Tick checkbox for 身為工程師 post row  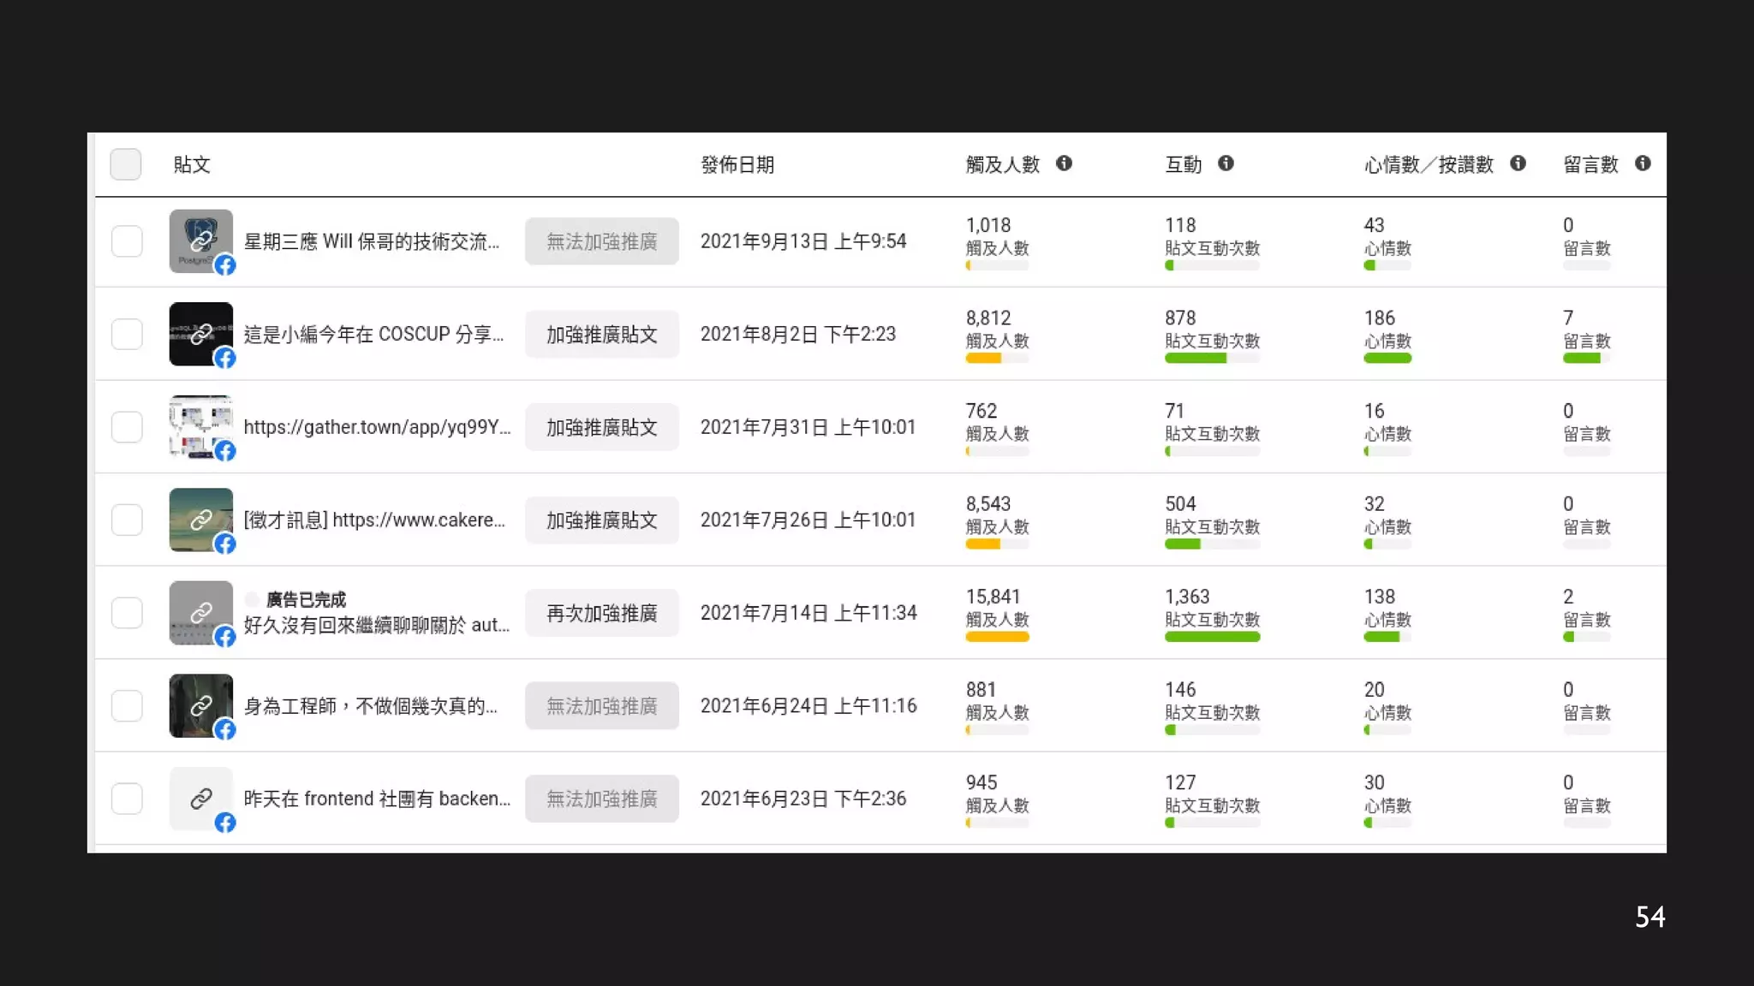coord(127,705)
